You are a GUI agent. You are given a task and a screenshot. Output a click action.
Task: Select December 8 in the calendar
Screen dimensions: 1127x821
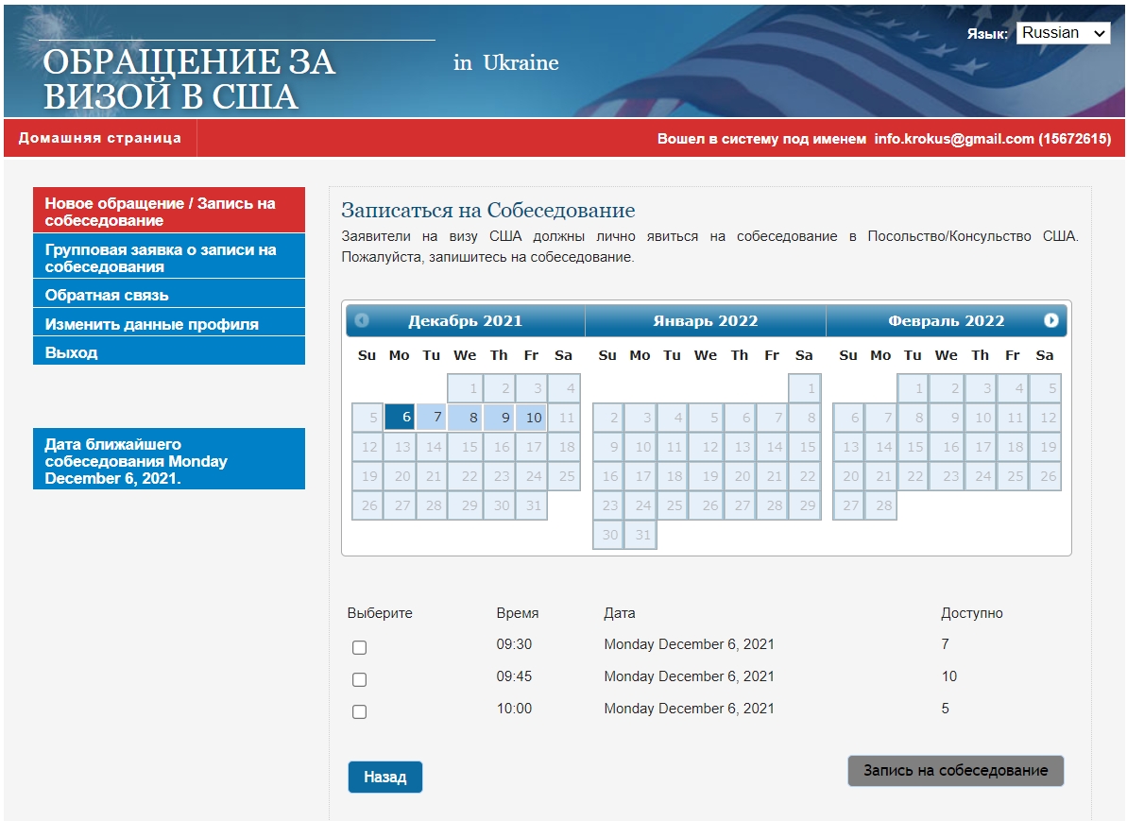coord(465,417)
